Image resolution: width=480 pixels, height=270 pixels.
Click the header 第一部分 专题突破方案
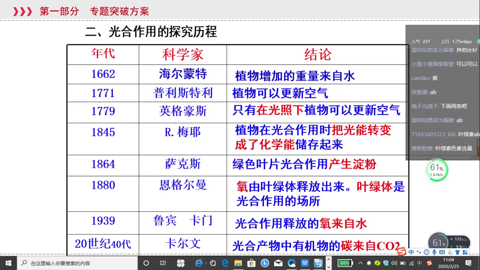[94, 11]
